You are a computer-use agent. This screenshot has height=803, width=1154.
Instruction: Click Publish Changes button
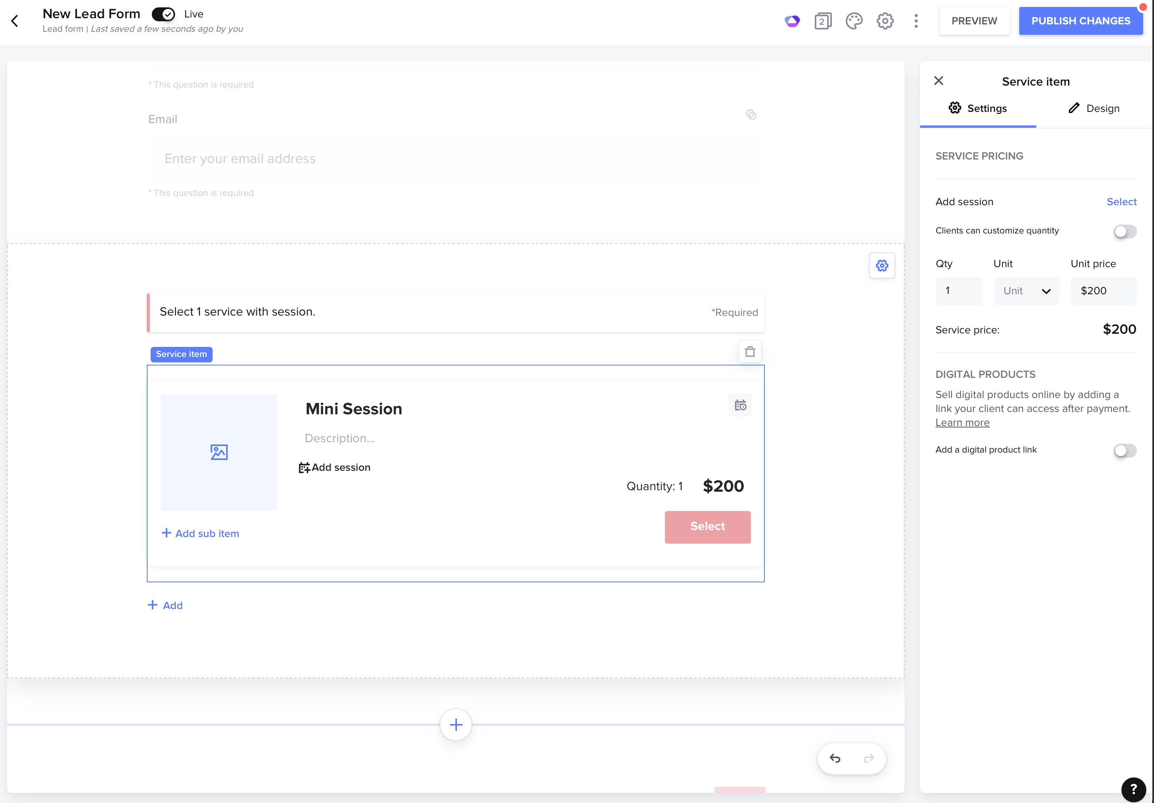[x=1080, y=21]
